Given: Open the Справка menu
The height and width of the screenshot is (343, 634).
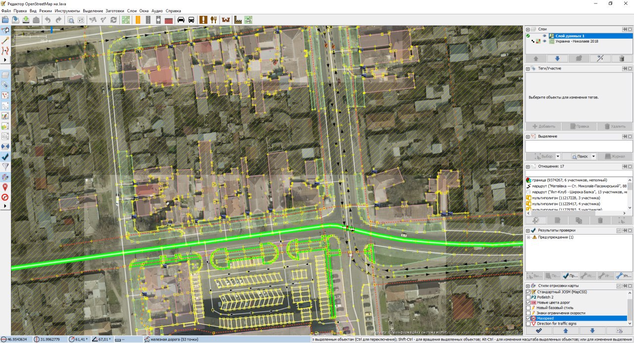Looking at the screenshot, I should 173,10.
